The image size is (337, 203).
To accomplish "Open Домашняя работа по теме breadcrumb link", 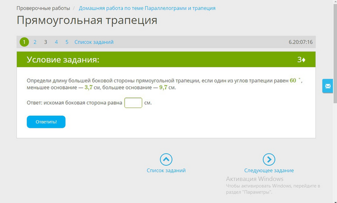I will (x=147, y=8).
